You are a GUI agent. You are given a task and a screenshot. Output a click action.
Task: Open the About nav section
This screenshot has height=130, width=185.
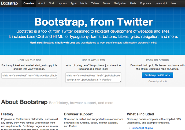tap(42, 3)
